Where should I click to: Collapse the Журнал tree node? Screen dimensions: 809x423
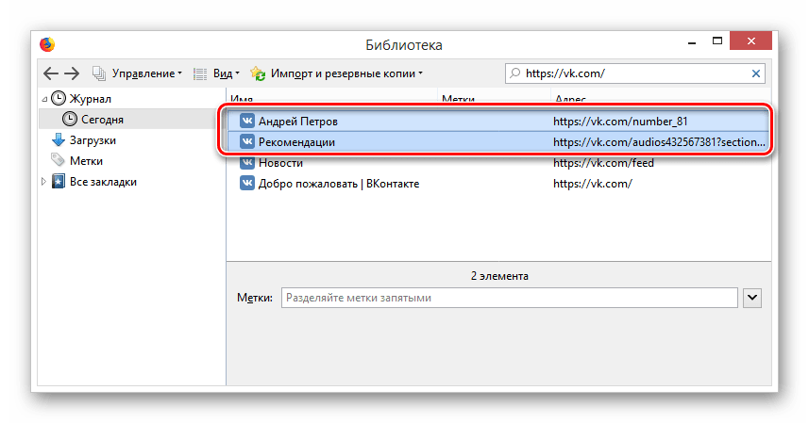pyautogui.click(x=43, y=99)
